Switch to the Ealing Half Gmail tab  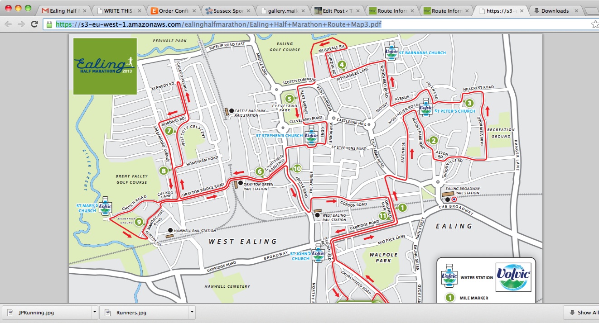[x=63, y=11]
